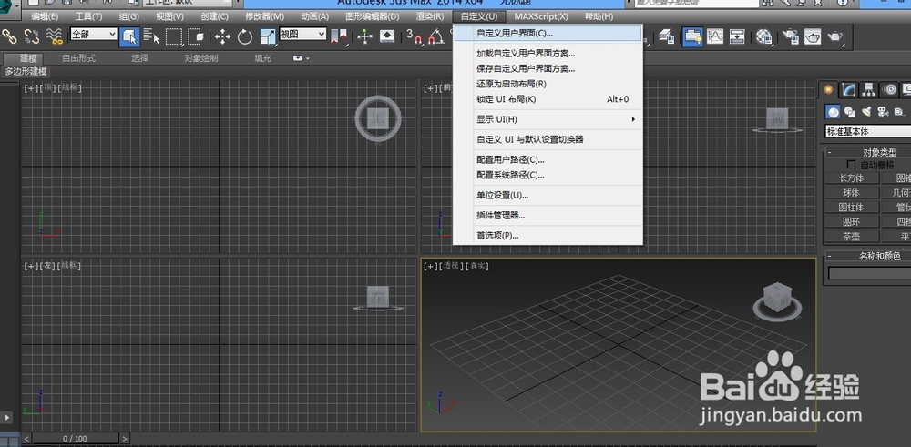Open the 显示 UI(H) submenu
Viewport: 911px width, 447px height.
pos(548,119)
